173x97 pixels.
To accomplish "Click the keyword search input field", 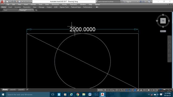I will [109, 2].
